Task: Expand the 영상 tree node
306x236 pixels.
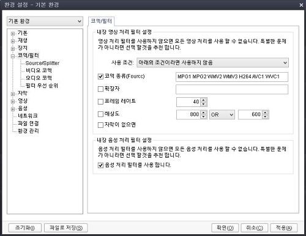Action: point(13,101)
